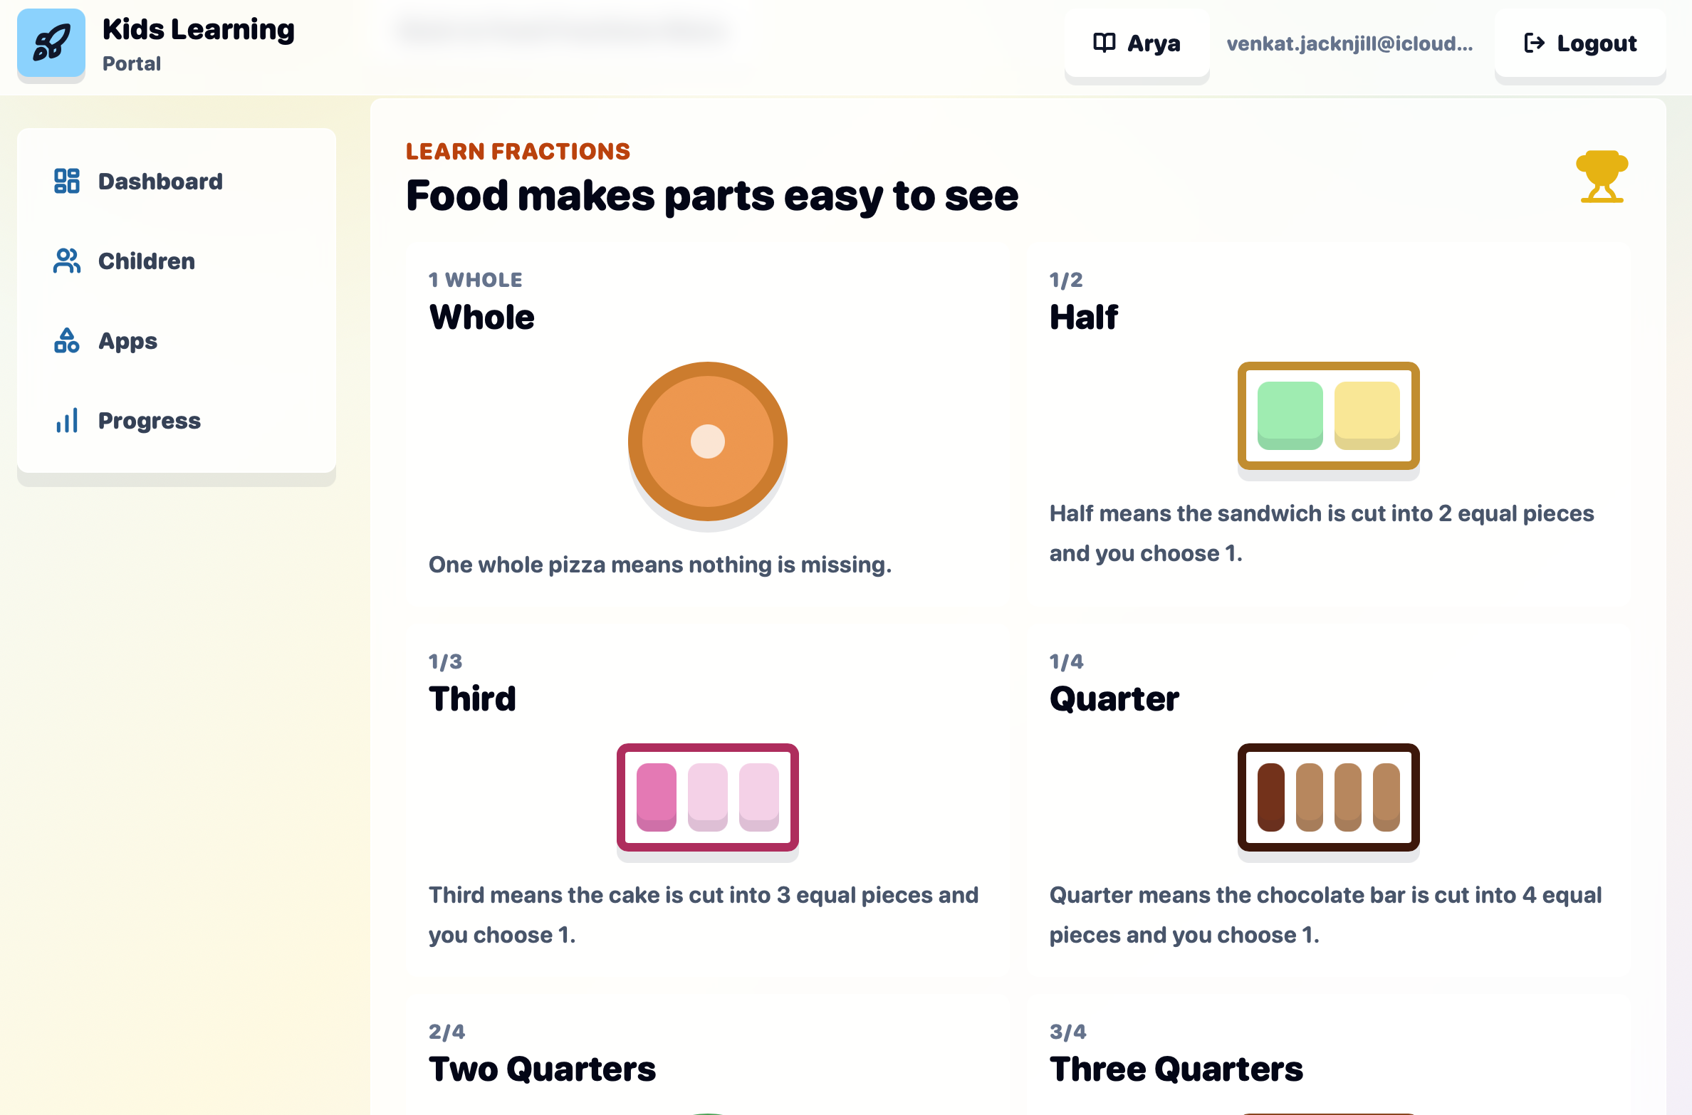
Task: Click the gold trophy icon
Action: point(1602,177)
